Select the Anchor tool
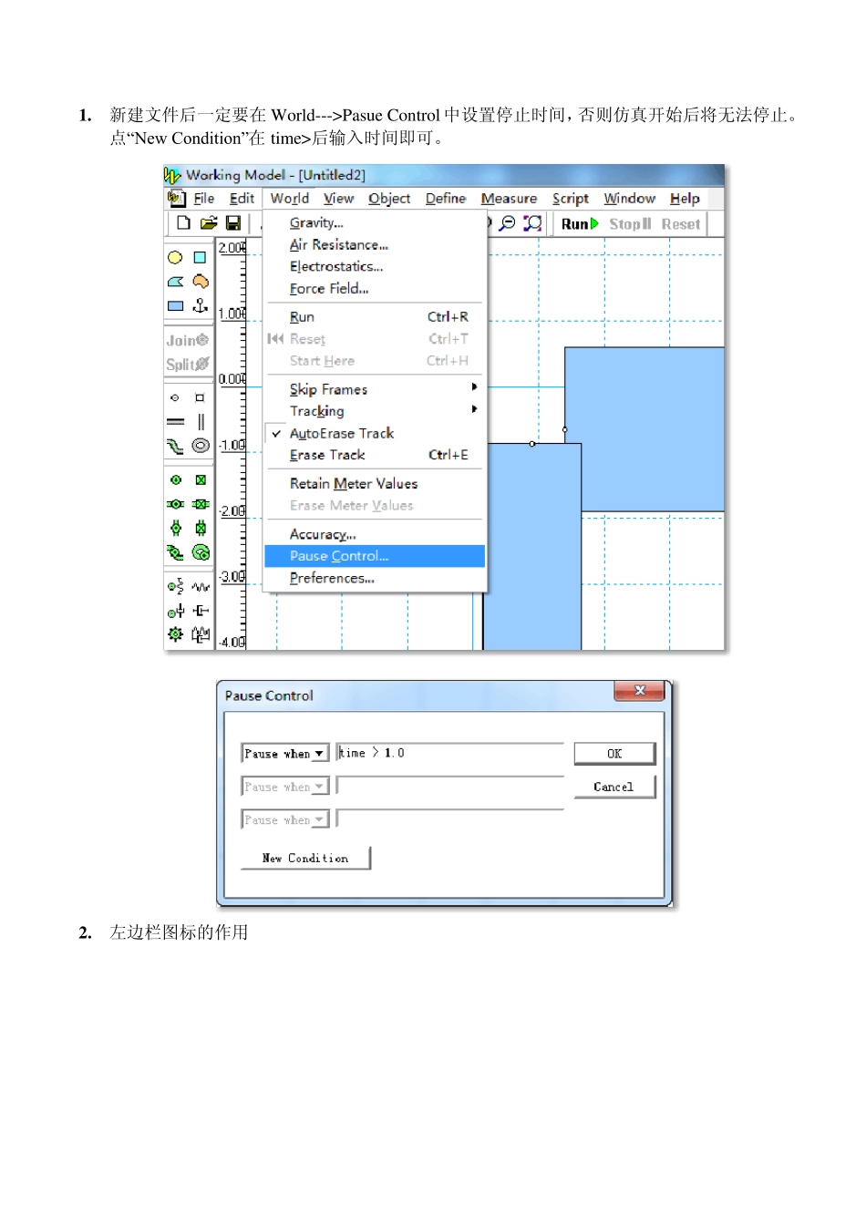This screenshot has width=866, height=1225. 201,305
